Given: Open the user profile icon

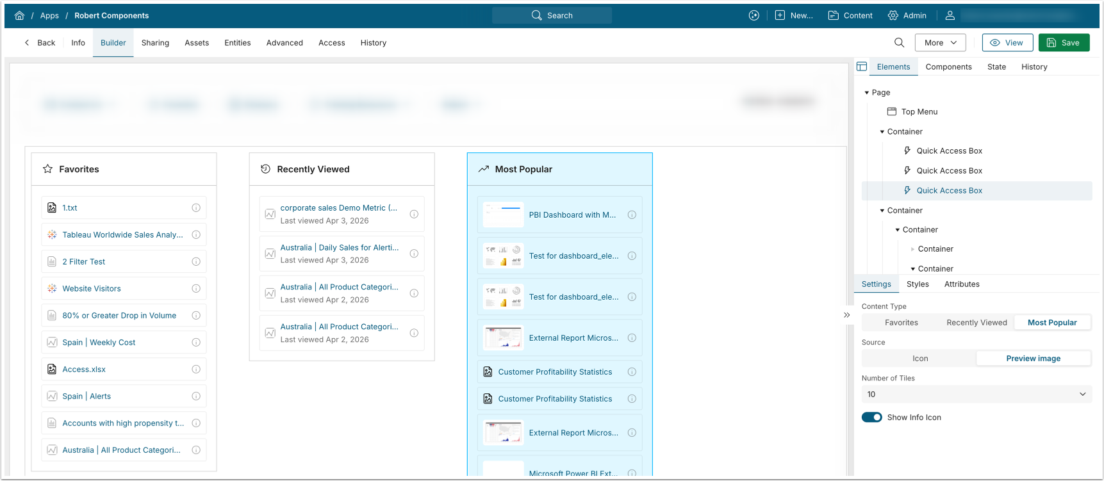Looking at the screenshot, I should (x=950, y=15).
